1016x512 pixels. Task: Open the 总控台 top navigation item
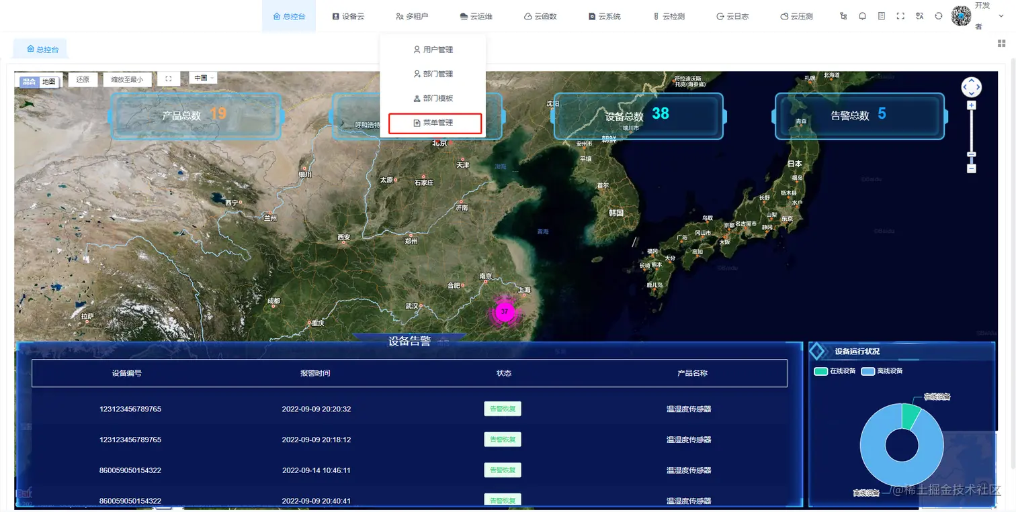click(x=289, y=16)
